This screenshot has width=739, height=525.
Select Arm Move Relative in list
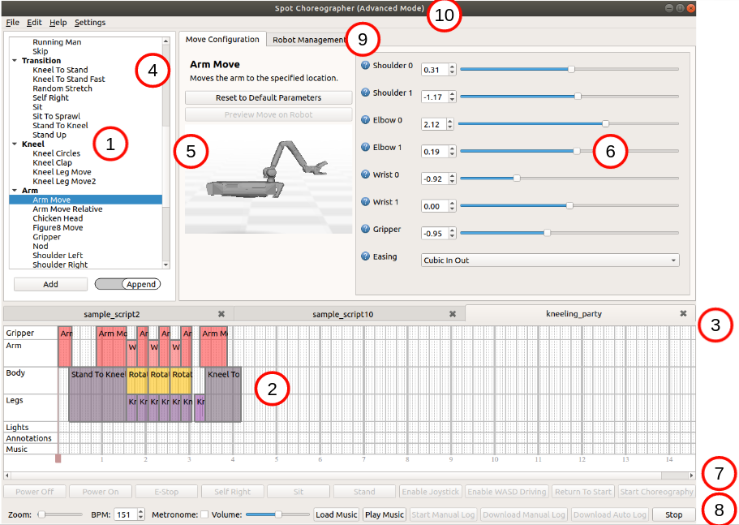pyautogui.click(x=67, y=209)
